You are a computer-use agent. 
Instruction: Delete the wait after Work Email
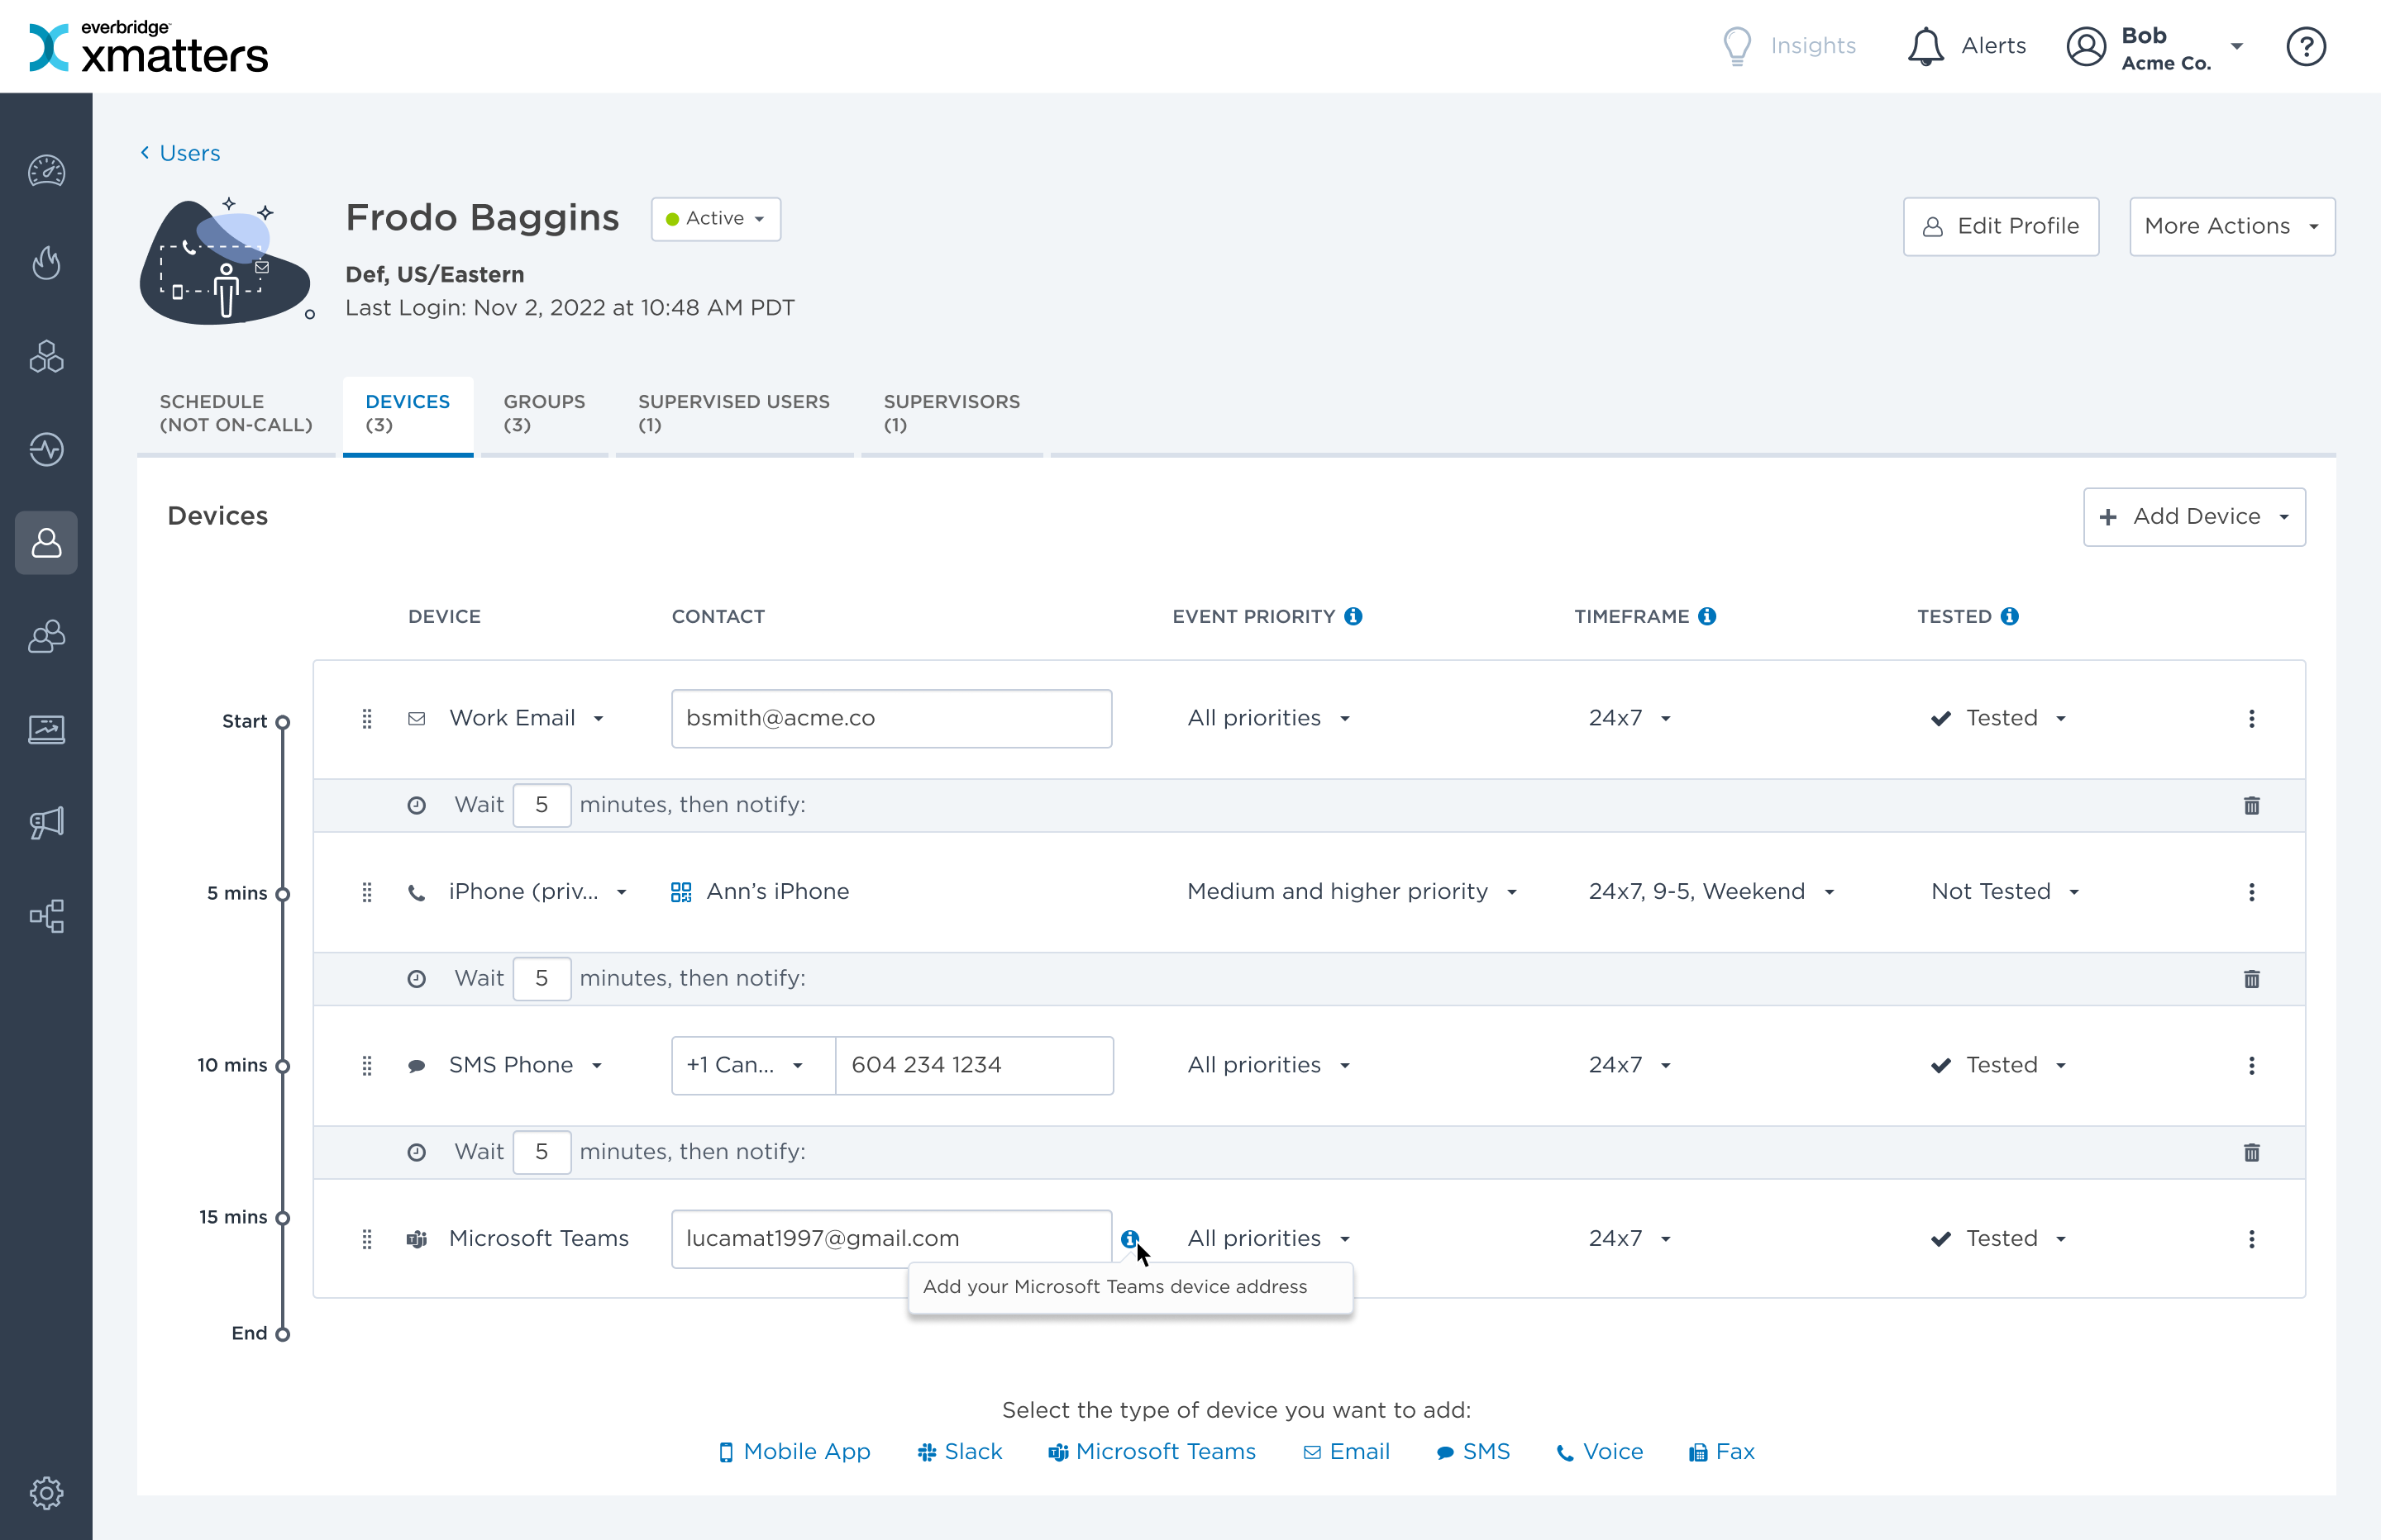point(2252,805)
